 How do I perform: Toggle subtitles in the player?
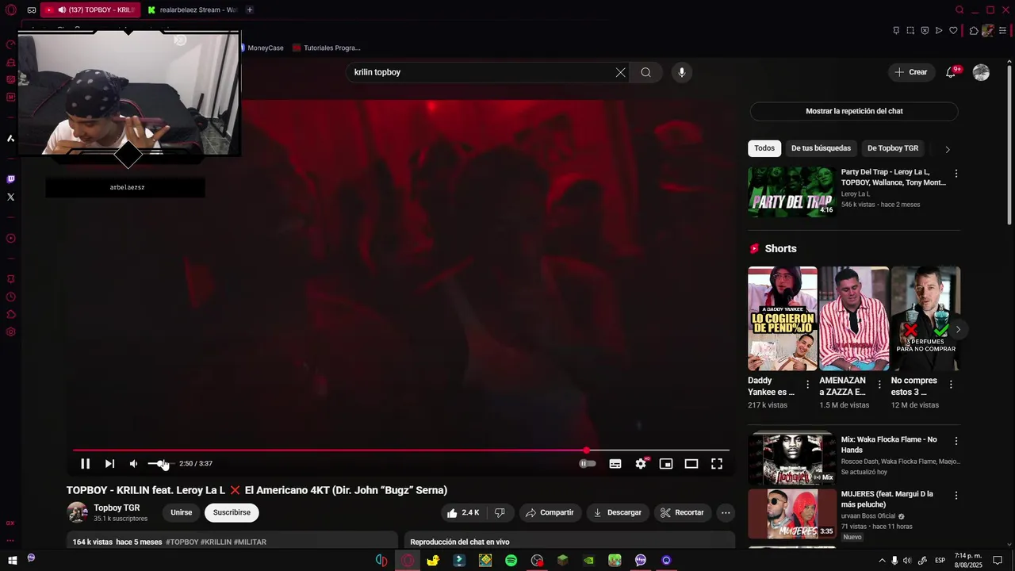pos(615,464)
